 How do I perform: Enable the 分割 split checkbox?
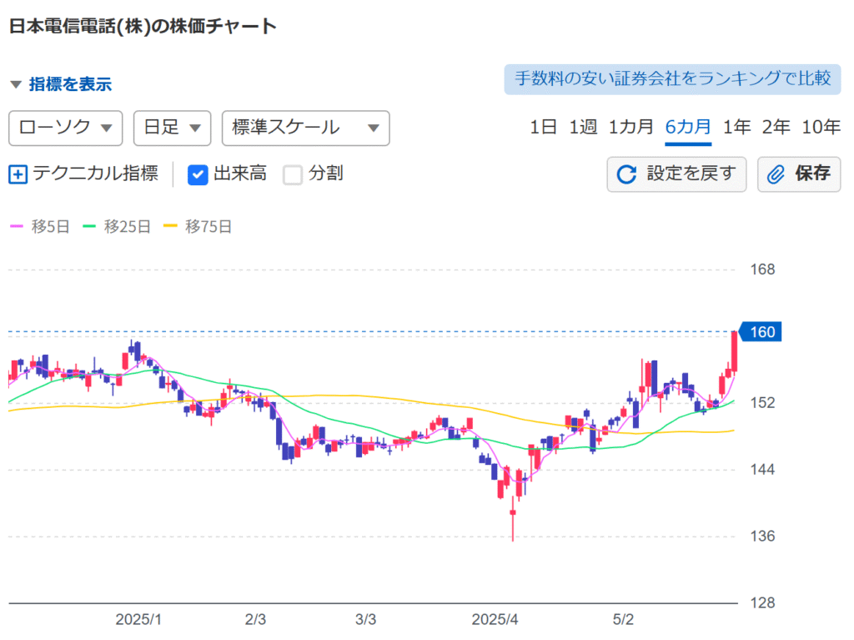293,174
